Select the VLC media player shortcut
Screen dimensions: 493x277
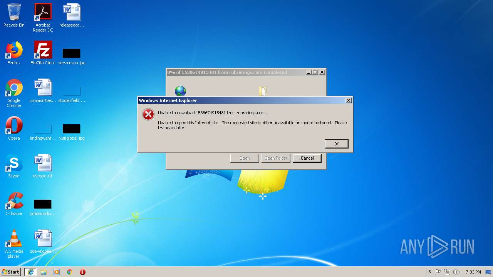click(x=14, y=244)
